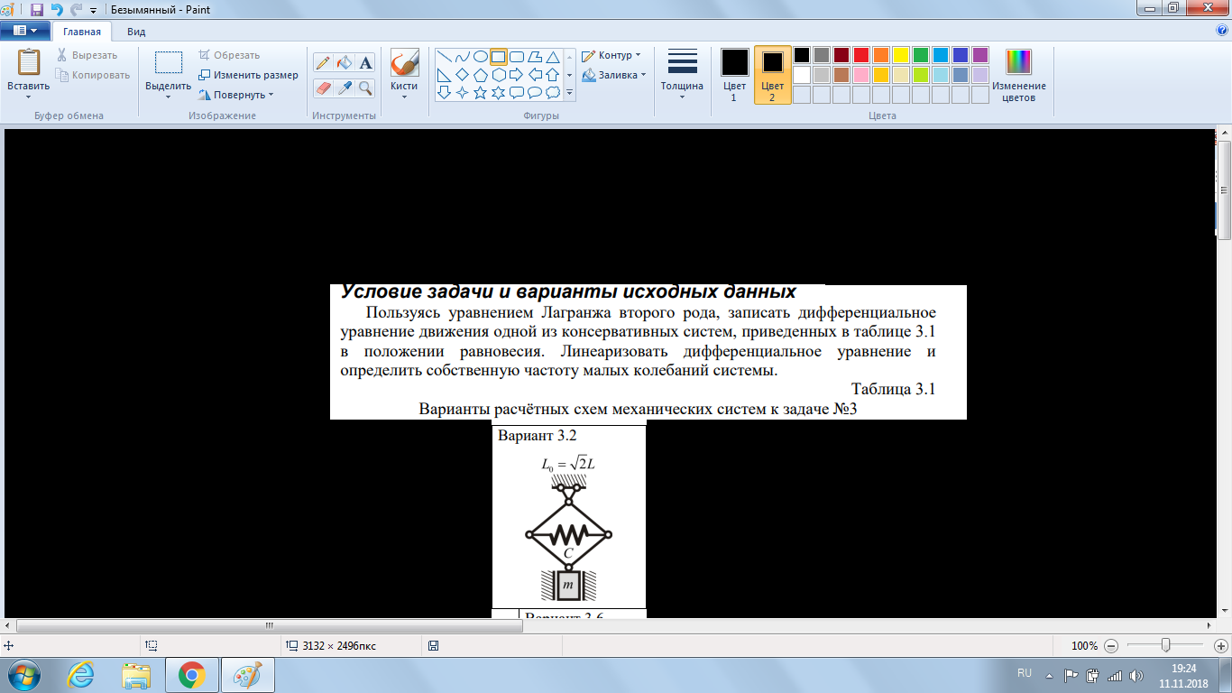Click the Изменение цветов icon
Viewport: 1232px width, 693px height.
[x=1018, y=74]
